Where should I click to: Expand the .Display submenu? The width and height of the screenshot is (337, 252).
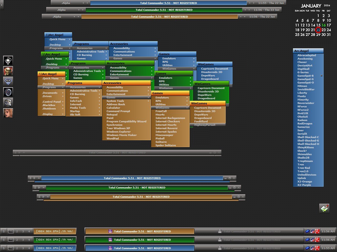tap(51, 114)
